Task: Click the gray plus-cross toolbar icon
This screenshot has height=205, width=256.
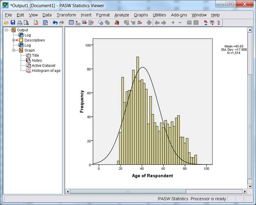Action: point(149,22)
